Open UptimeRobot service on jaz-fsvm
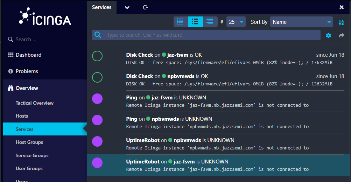This screenshot has height=182, width=351. pos(143,162)
